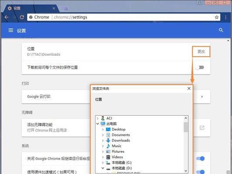The image size is (232, 174).
Task: Select 本地磁盘 (C:) drive
Action: pyautogui.click(x=119, y=163)
